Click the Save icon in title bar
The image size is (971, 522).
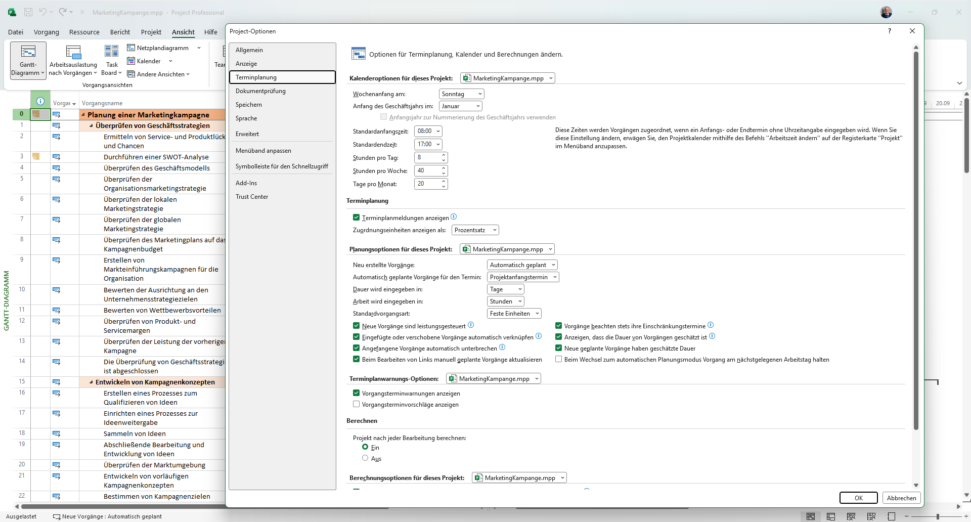28,12
